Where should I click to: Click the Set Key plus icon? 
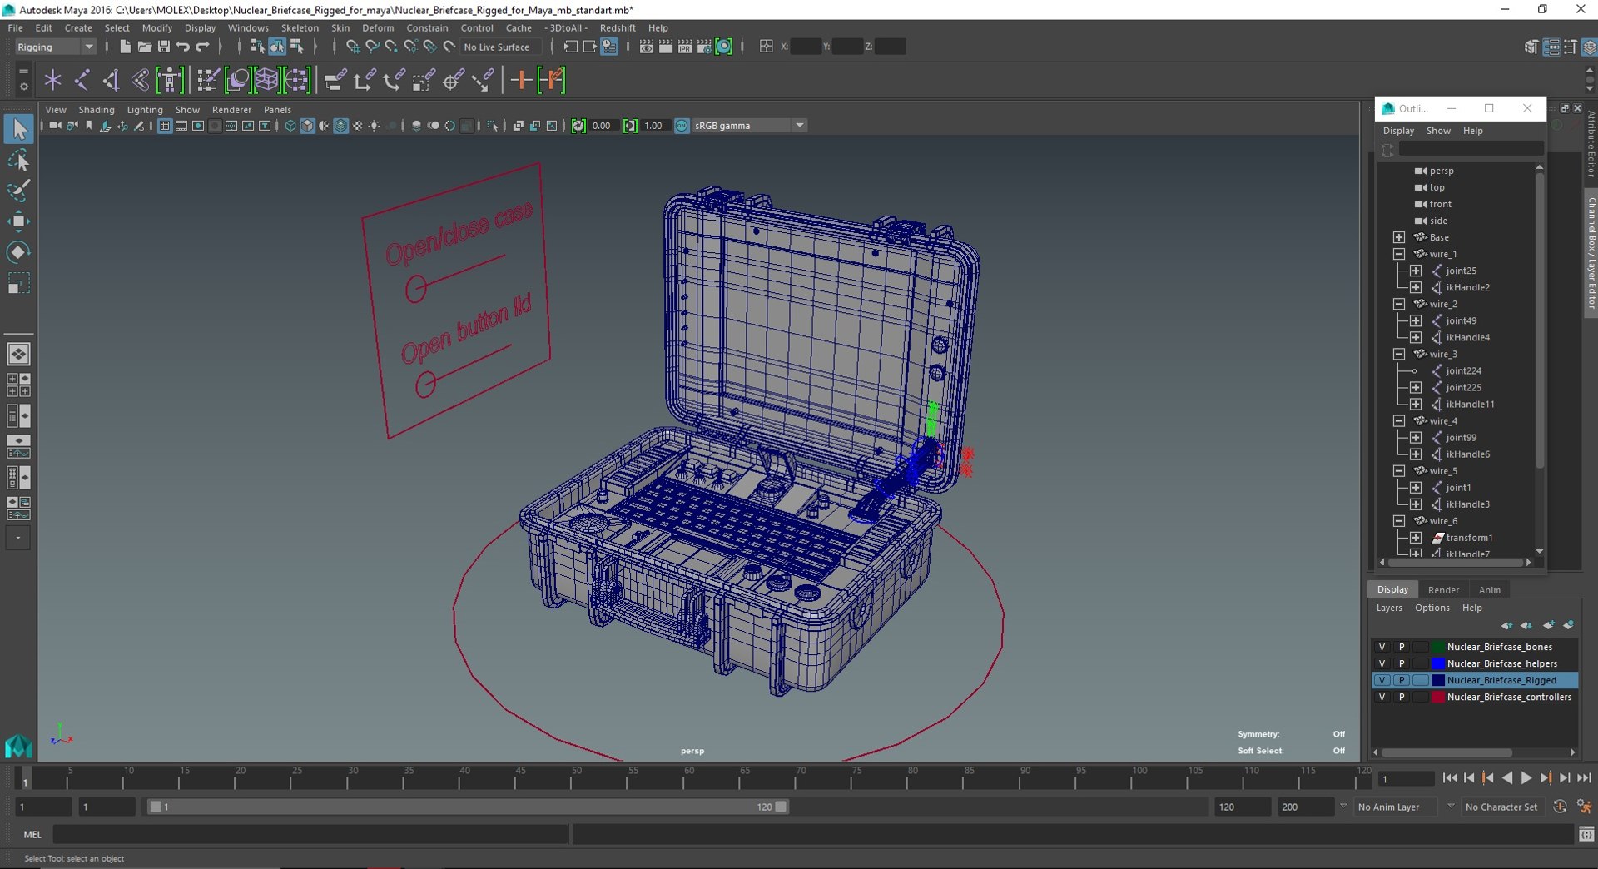point(521,81)
